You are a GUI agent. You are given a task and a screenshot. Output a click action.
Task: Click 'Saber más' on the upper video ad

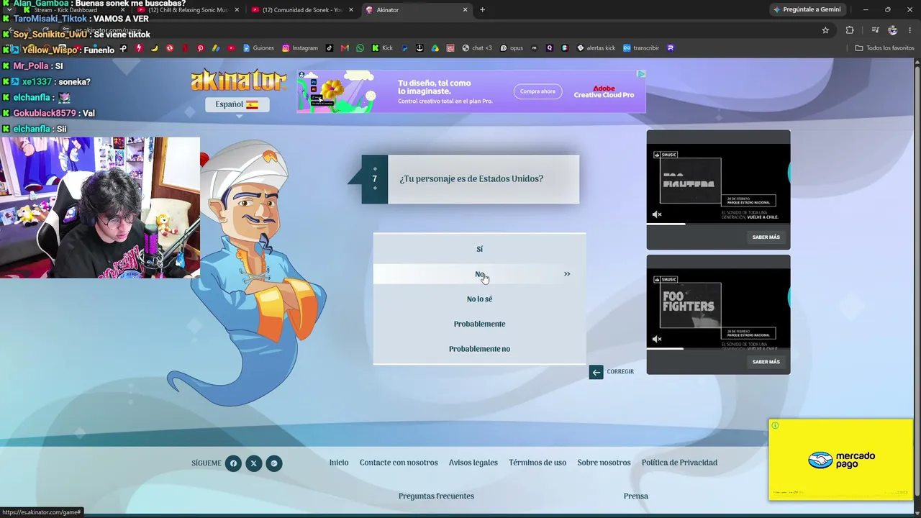pos(766,237)
